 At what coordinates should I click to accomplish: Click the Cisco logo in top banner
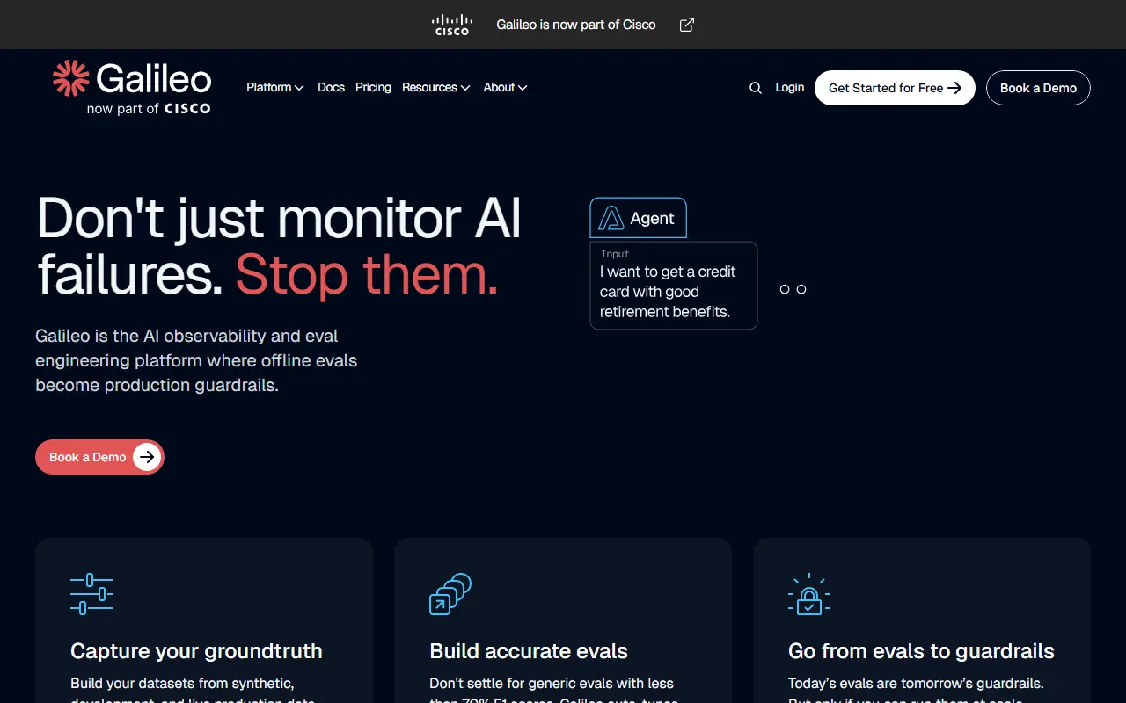(x=453, y=25)
